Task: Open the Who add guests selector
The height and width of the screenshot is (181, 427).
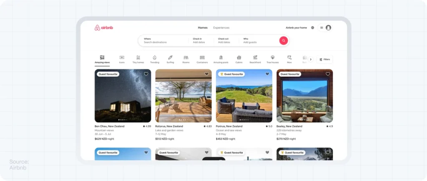Action: coord(259,41)
